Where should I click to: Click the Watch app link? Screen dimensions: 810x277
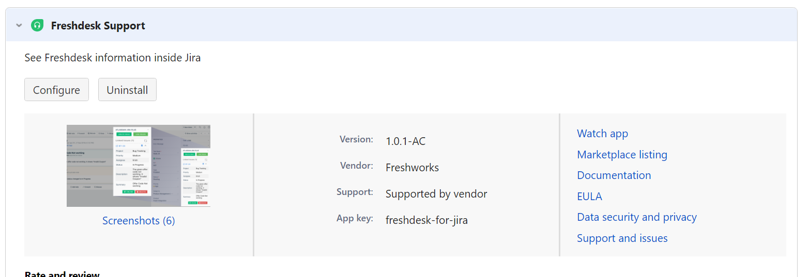tap(602, 134)
